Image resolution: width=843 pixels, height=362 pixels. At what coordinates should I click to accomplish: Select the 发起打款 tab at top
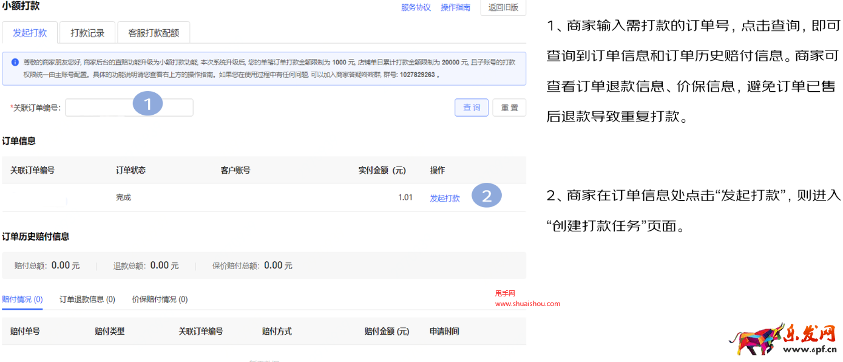tap(30, 33)
